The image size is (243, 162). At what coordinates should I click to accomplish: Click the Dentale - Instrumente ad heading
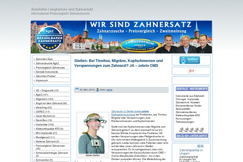[x=192, y=89]
